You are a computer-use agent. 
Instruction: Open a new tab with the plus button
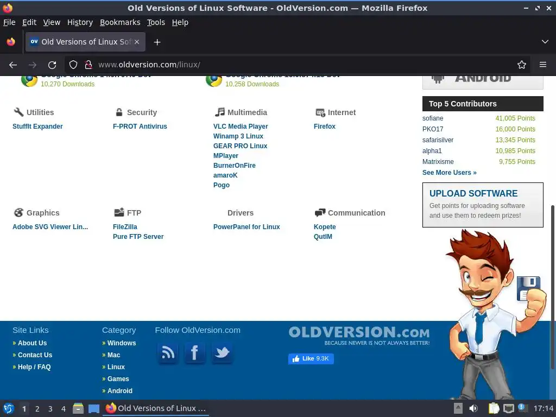157,42
